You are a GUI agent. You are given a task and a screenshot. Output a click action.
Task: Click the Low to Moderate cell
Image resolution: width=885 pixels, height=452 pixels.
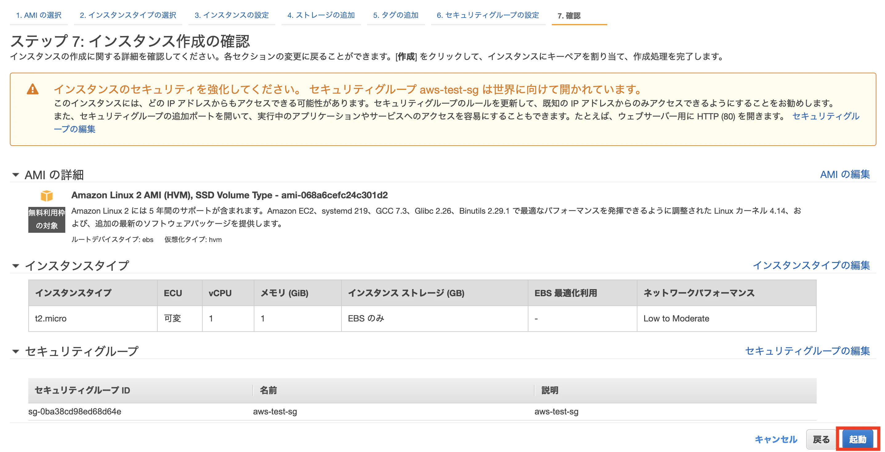(726, 318)
